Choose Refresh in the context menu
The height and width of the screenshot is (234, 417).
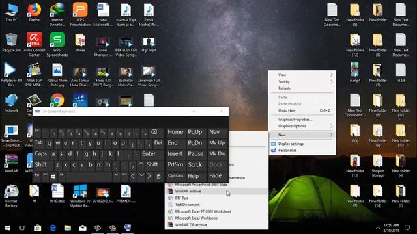302,88
